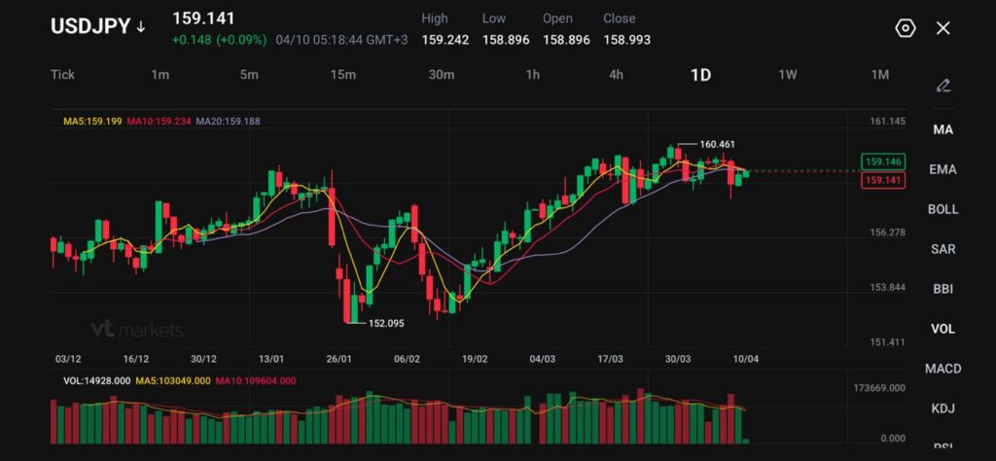Enable the EMA indicator

point(943,169)
